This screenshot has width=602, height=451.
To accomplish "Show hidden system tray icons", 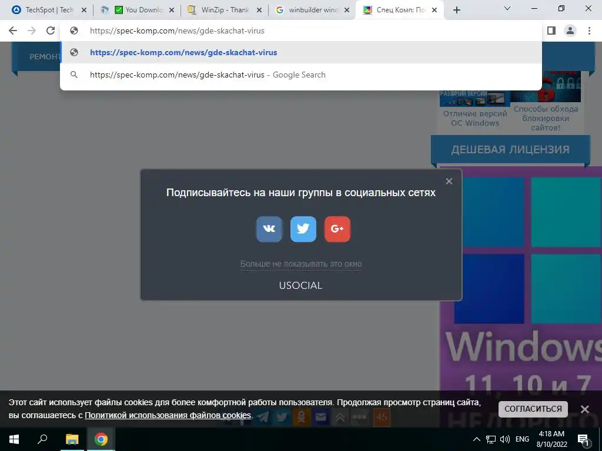I will tap(476, 439).
